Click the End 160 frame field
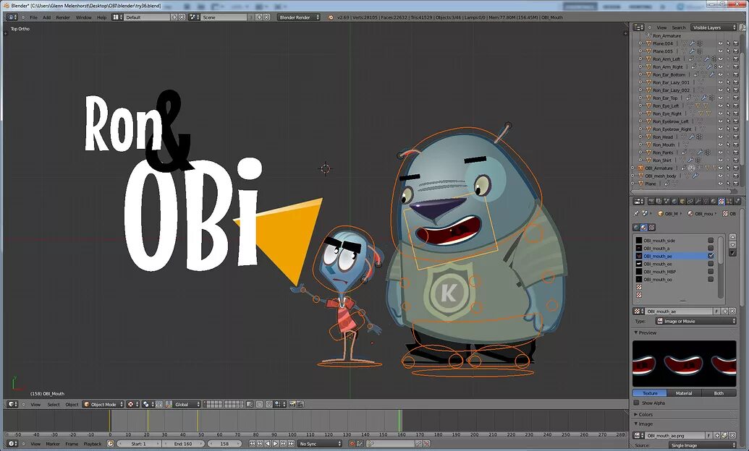Screen dimensions: 749x451 [183, 444]
